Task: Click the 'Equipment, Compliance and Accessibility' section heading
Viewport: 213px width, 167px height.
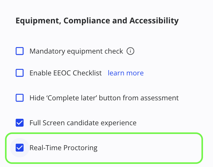Action: click(x=97, y=21)
